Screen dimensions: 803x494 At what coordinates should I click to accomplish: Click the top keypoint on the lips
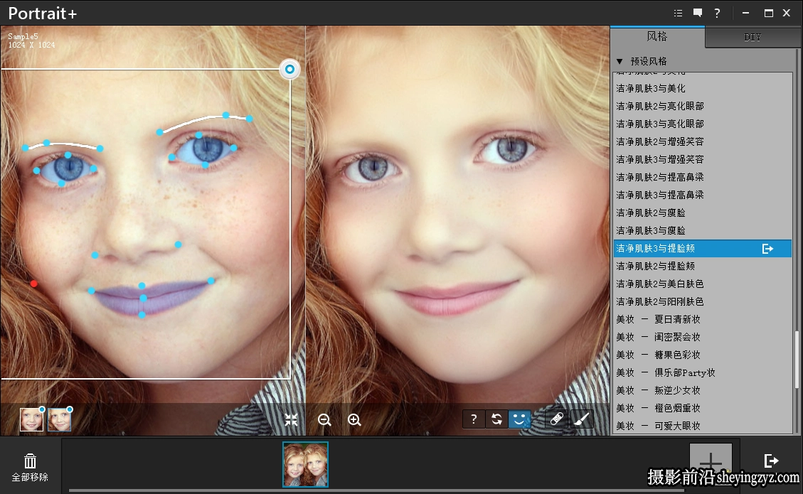click(142, 286)
